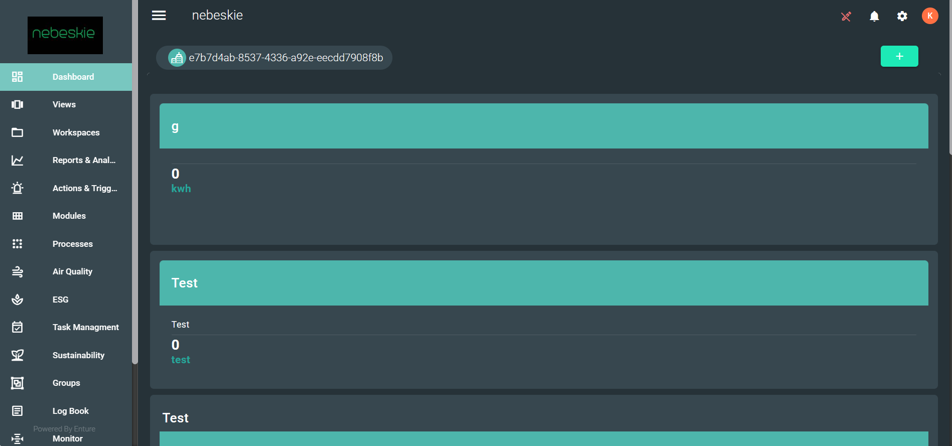Open the notifications bell
This screenshot has height=446, width=952.
[874, 17]
